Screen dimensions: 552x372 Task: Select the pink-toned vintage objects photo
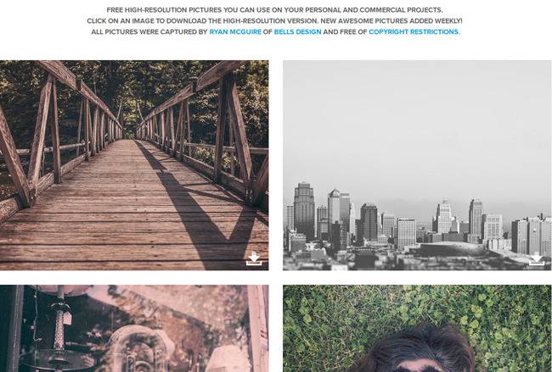[134, 329]
